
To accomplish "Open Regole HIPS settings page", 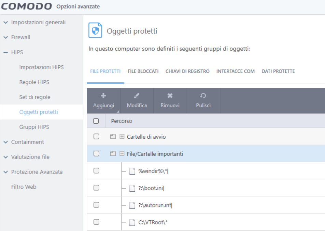I will pos(34,82).
